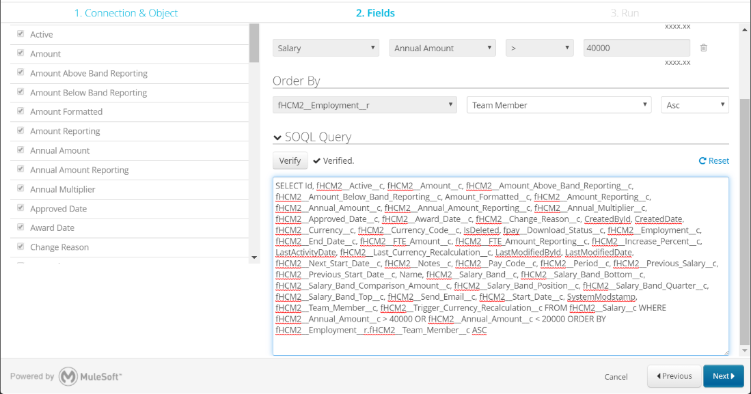Open the Annual Amount field dropdown
Screen dimensions: 751x394
pos(442,48)
